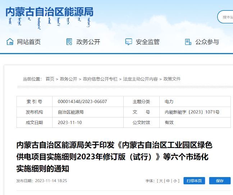The width and height of the screenshot is (233, 195).
Task: Click the monitor icon beside 安全监管
Action: coord(128,42)
